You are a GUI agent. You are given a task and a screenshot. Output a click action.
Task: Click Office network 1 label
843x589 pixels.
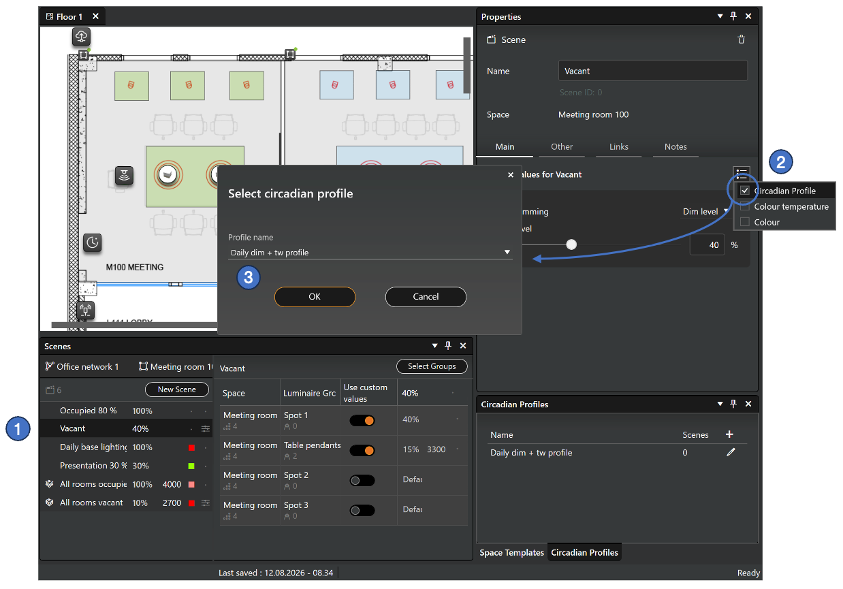click(x=88, y=366)
